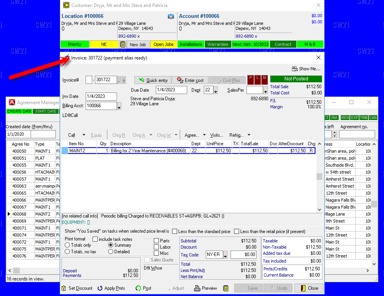Click the dark red M indicator box

tap(264, 78)
